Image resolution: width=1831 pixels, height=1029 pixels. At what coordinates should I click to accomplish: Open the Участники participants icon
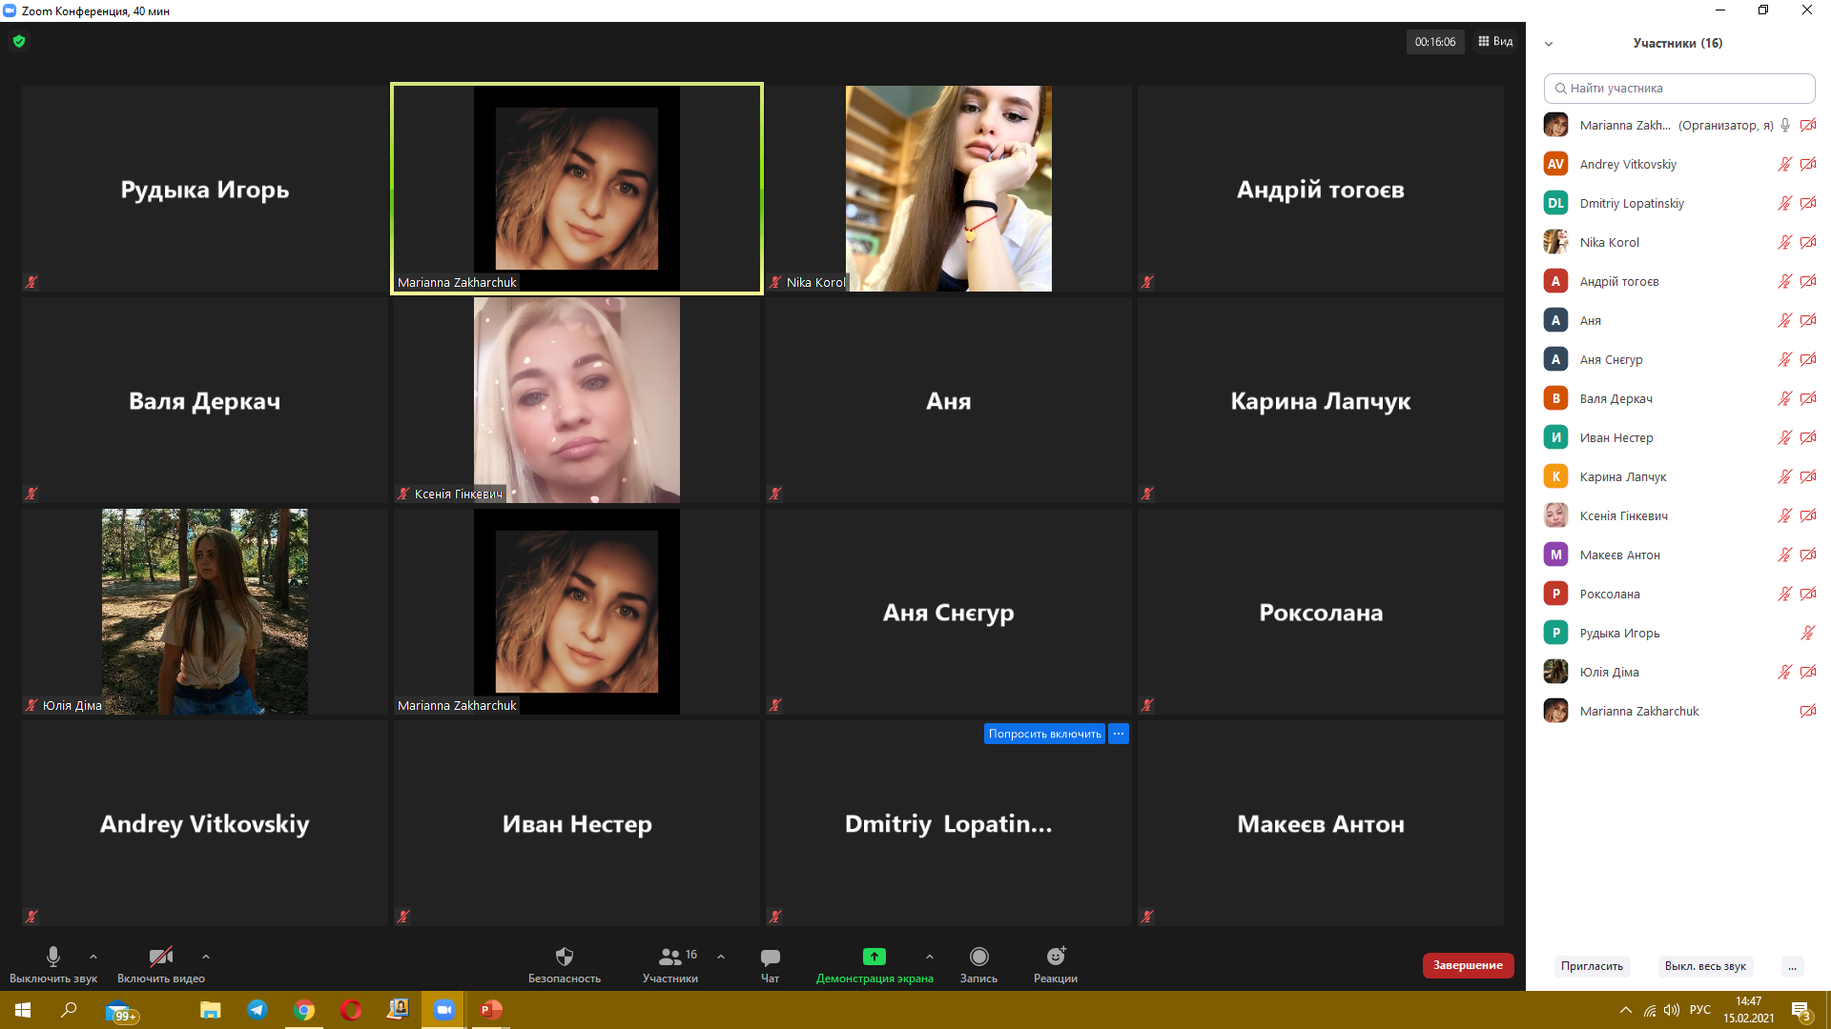pyautogui.click(x=670, y=957)
